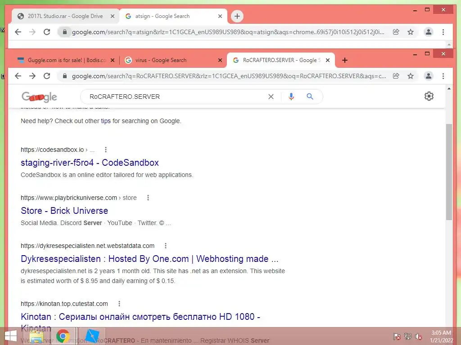Start voice search with microphone
Screen dimensions: 461x345
pyautogui.click(x=291, y=97)
